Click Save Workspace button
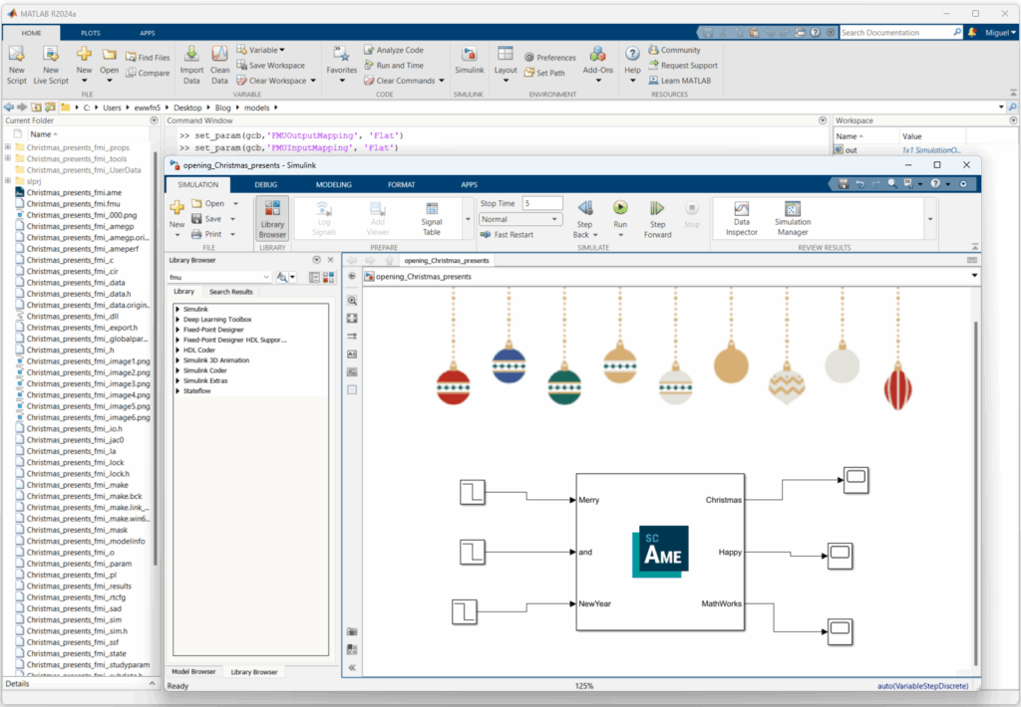This screenshot has height=707, width=1021. (270, 66)
